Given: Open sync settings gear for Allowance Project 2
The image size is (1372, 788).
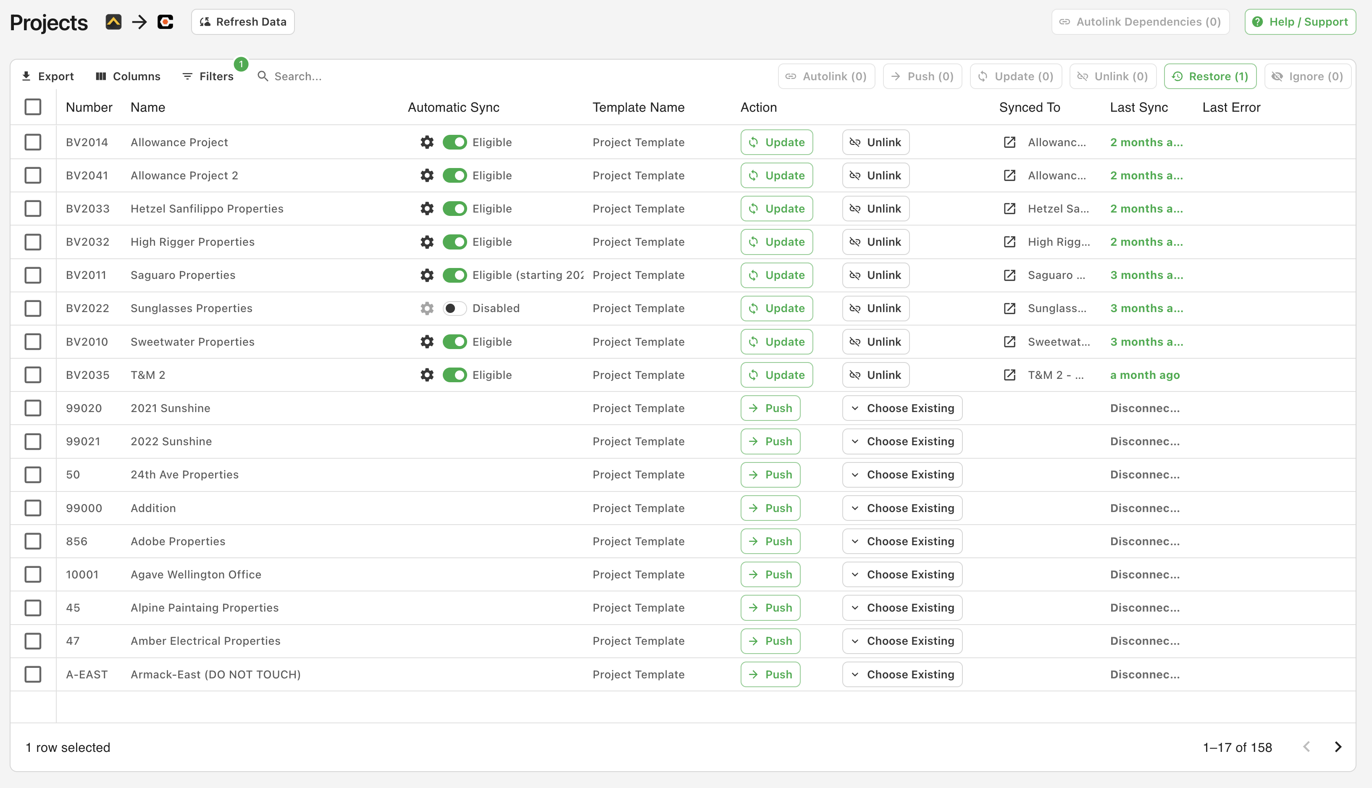Looking at the screenshot, I should [427, 175].
